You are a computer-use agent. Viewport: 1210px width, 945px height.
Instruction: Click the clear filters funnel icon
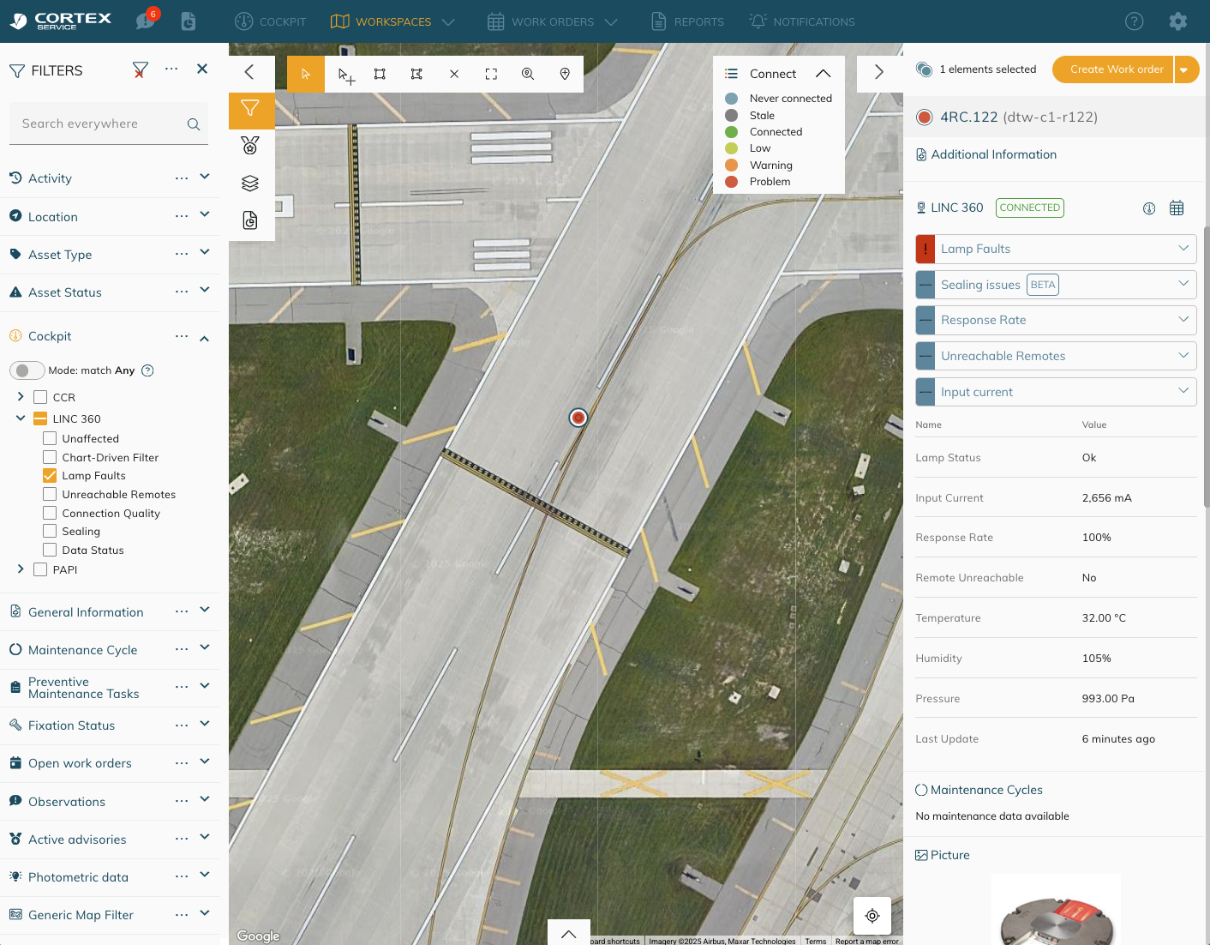click(x=141, y=70)
